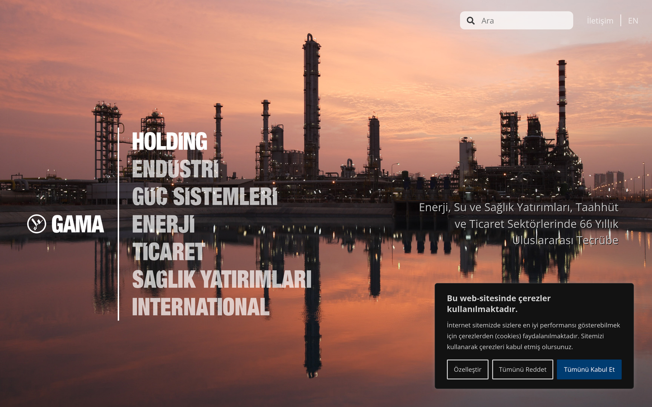This screenshot has height=407, width=652.
Task: Click the GAMA circular logo icon
Action: click(x=37, y=224)
